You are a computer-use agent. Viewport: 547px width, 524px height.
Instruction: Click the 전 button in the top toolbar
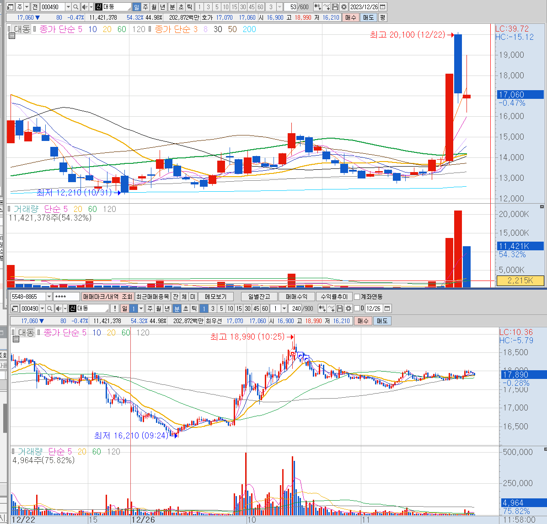tap(35, 7)
